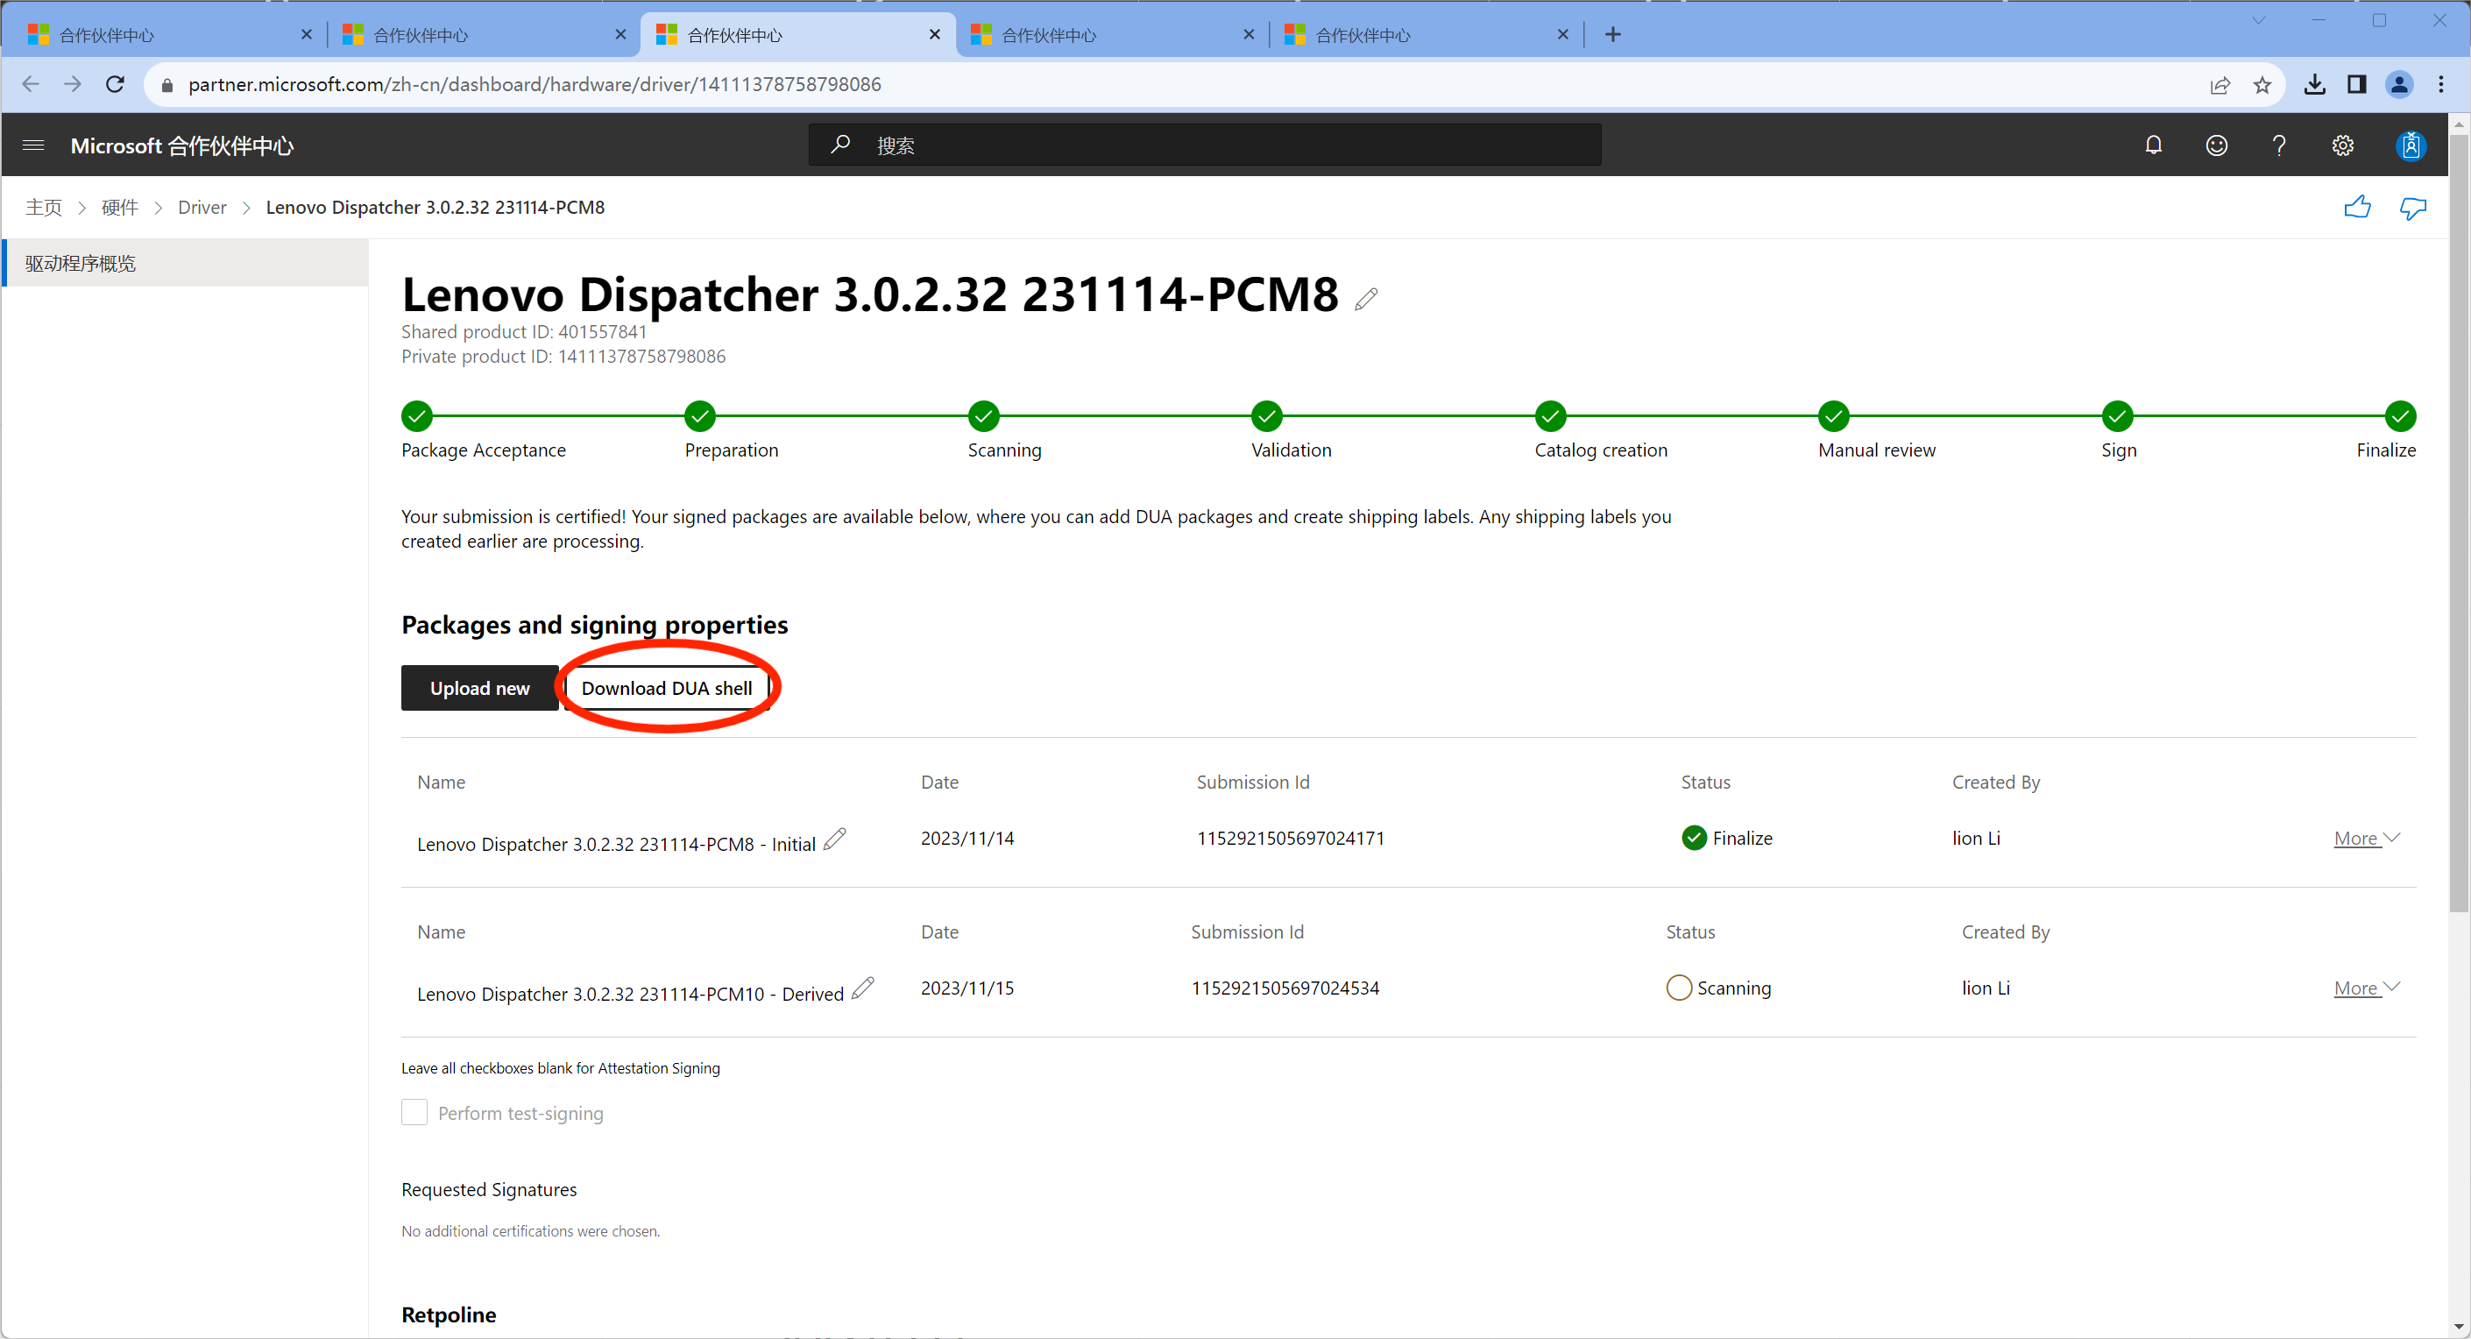Open browser tab search chevron

coord(2258,21)
